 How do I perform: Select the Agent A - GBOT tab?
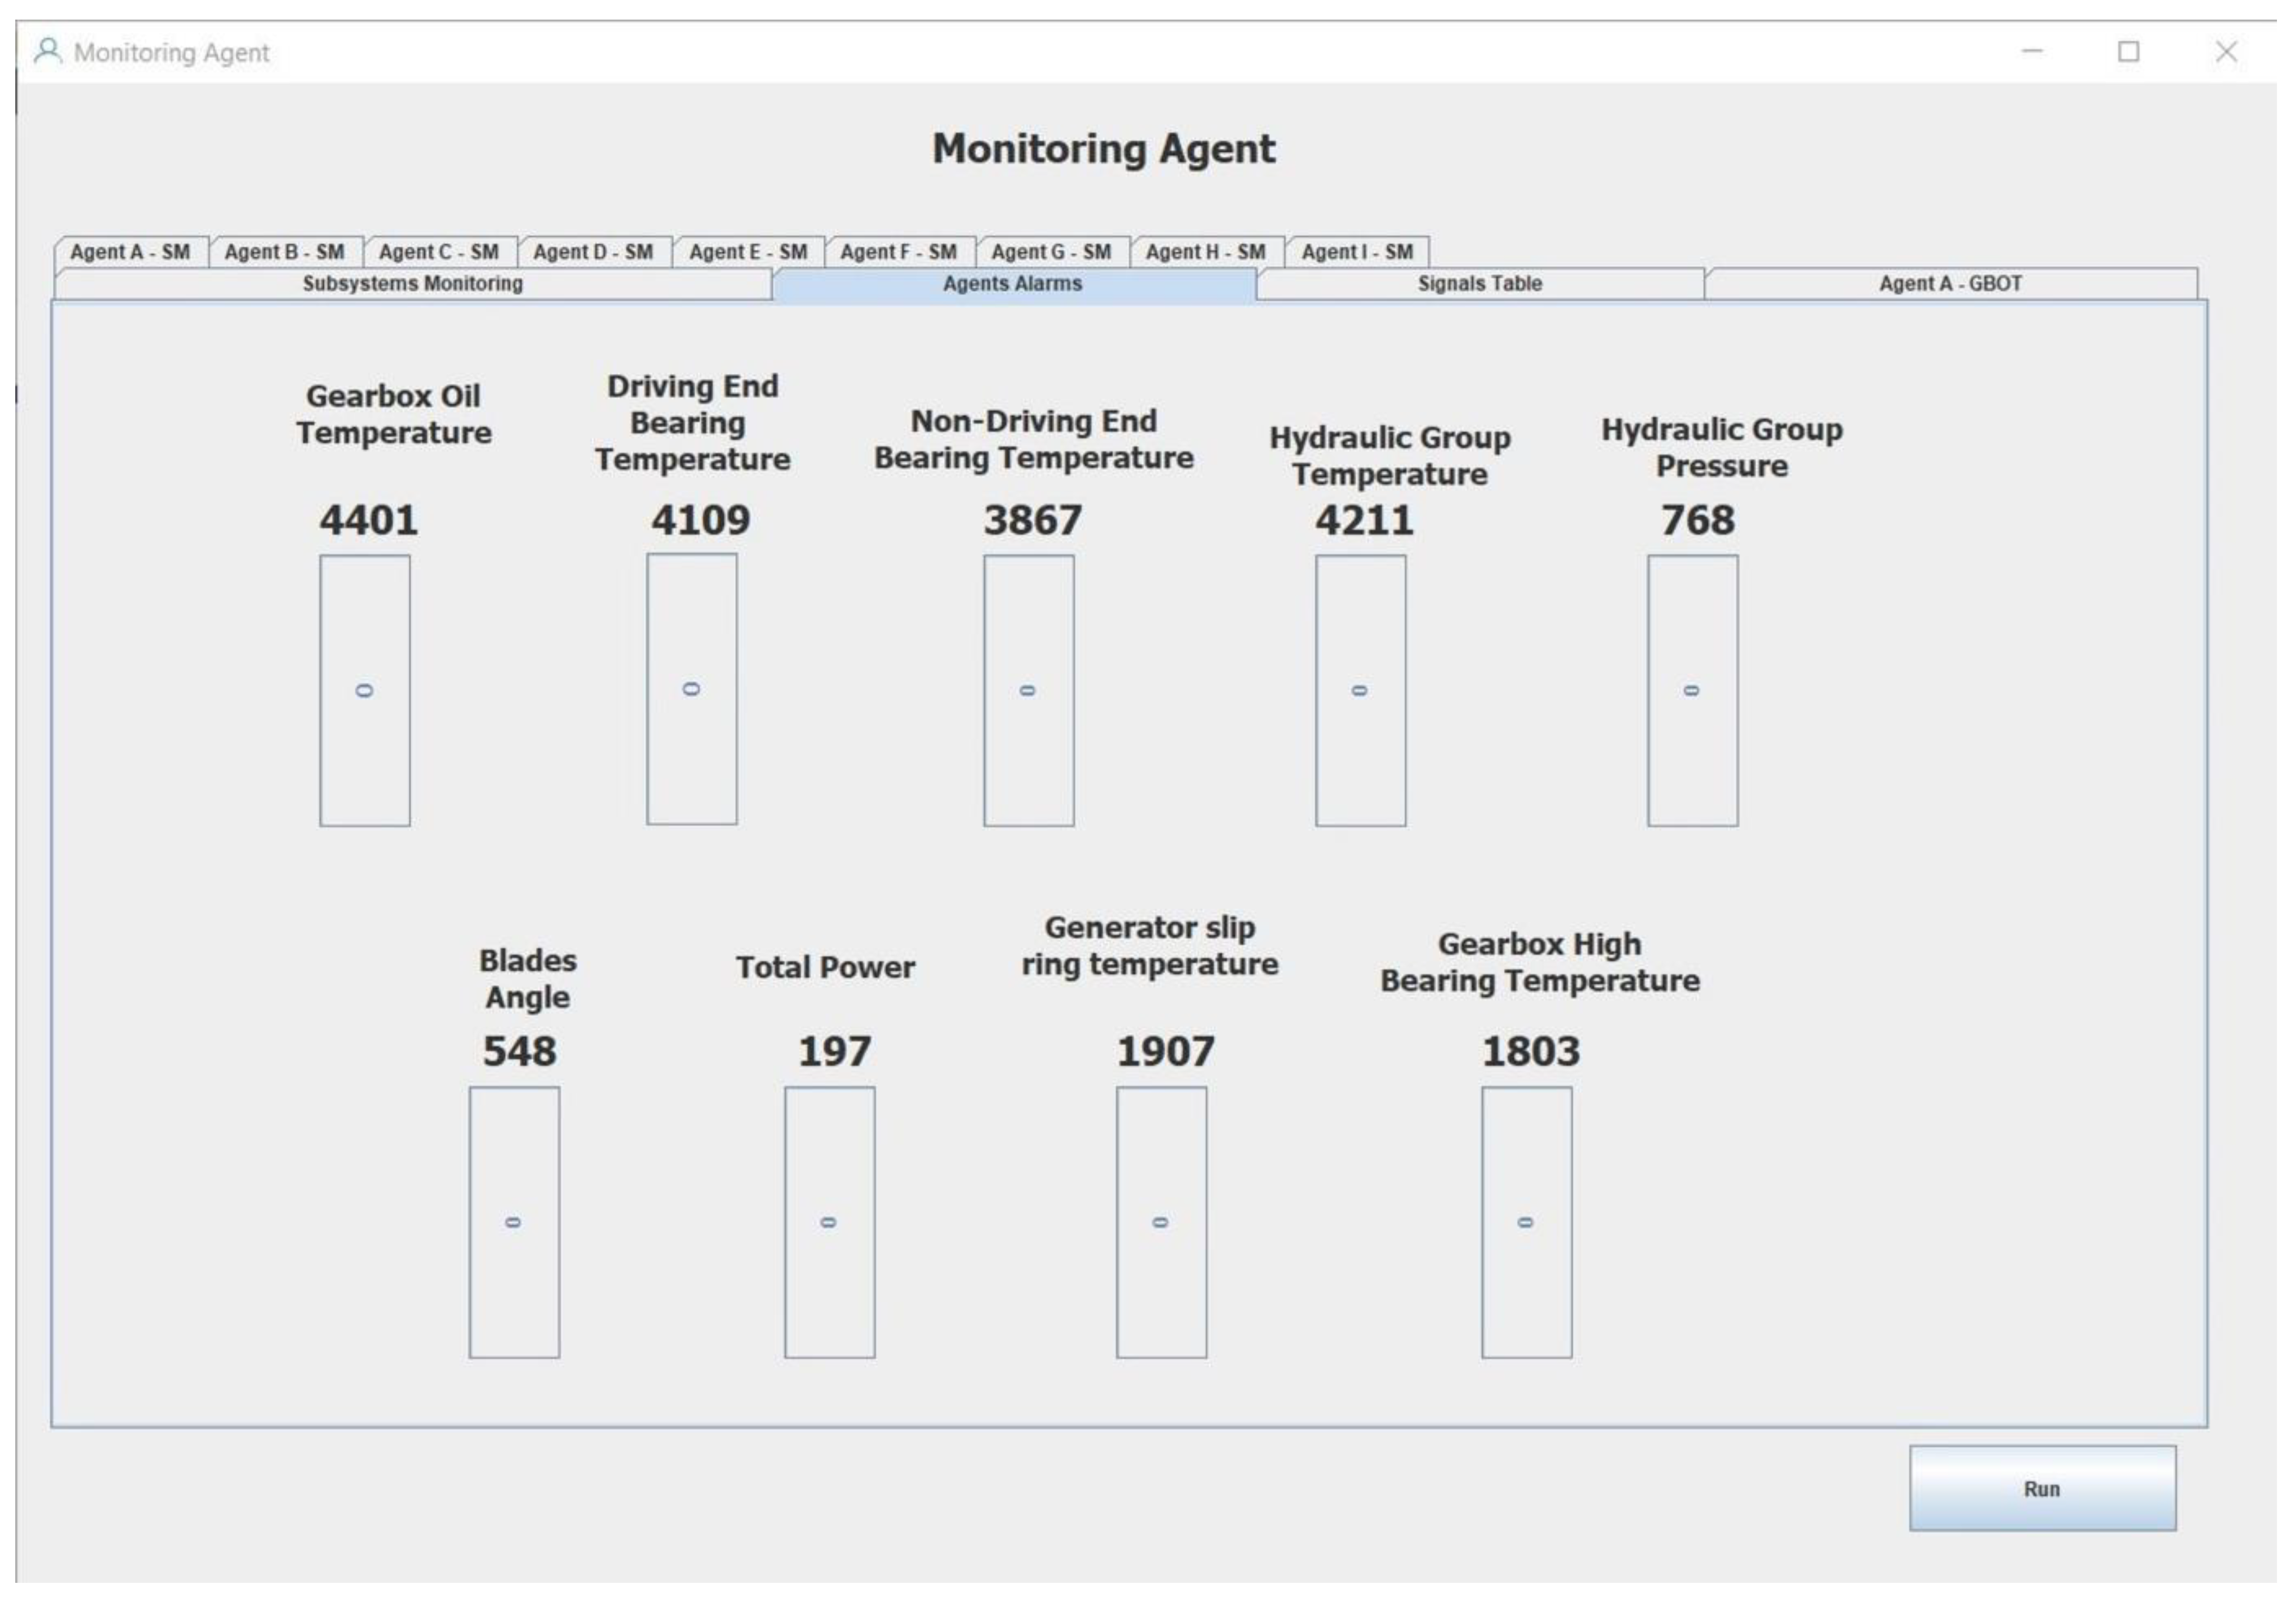[1950, 284]
